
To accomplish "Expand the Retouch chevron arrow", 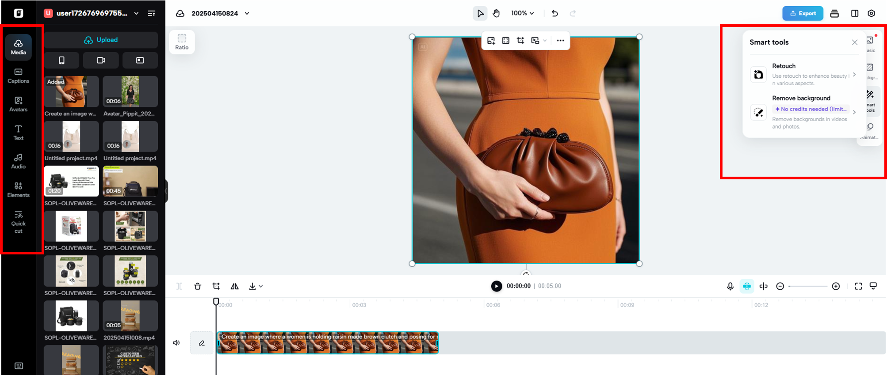I will click(x=854, y=74).
